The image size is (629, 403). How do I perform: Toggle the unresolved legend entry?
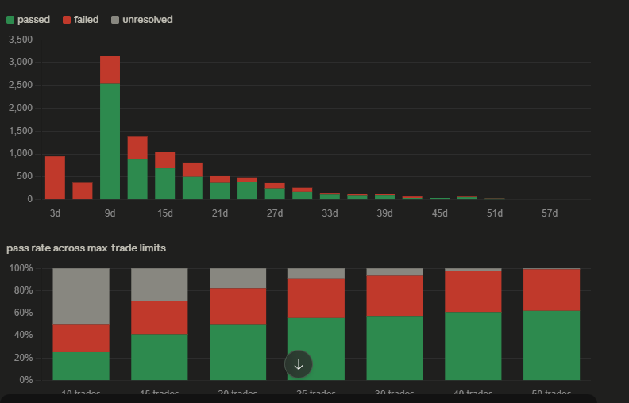[x=142, y=20]
